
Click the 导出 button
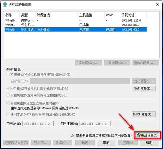[x=62, y=143]
